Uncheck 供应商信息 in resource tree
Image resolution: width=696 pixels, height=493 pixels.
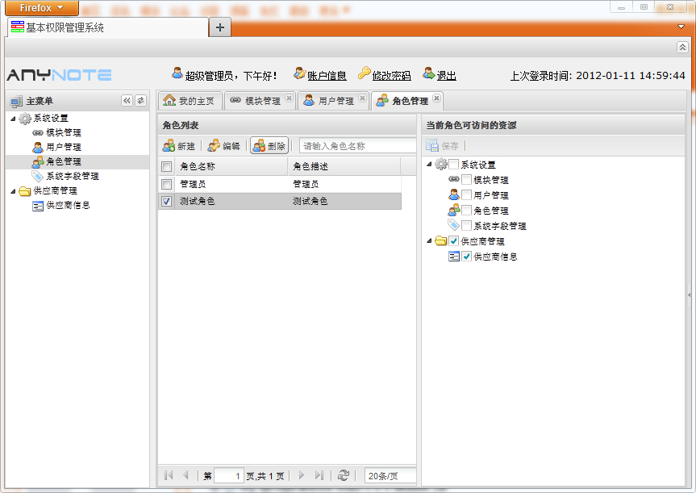pos(466,257)
